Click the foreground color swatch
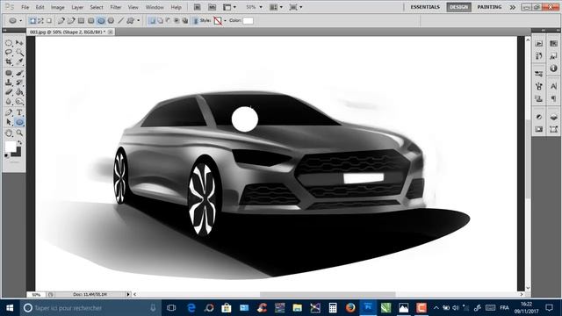 [11, 147]
